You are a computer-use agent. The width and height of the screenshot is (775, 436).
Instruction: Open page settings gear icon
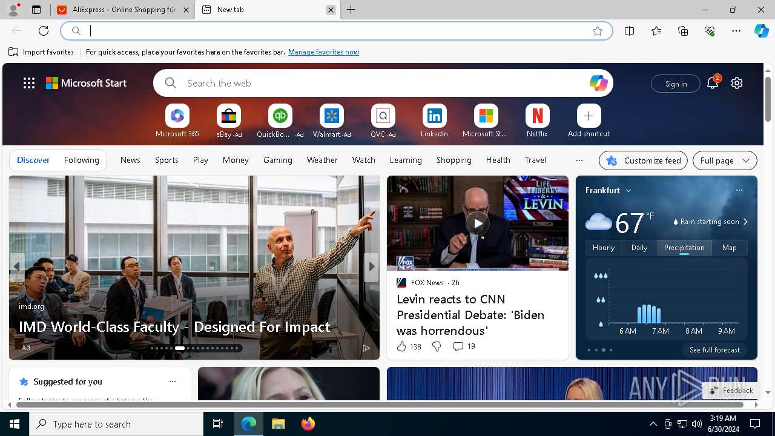click(737, 83)
